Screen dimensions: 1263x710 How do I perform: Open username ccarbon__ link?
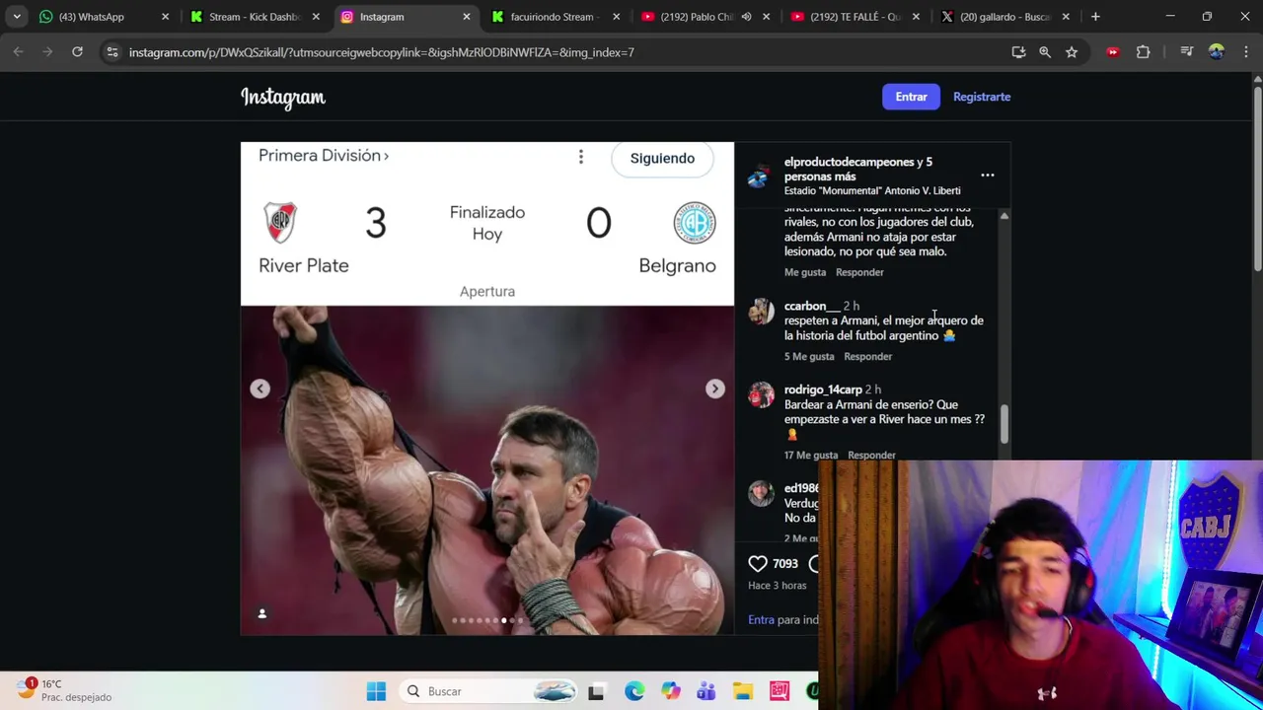pyautogui.click(x=812, y=306)
